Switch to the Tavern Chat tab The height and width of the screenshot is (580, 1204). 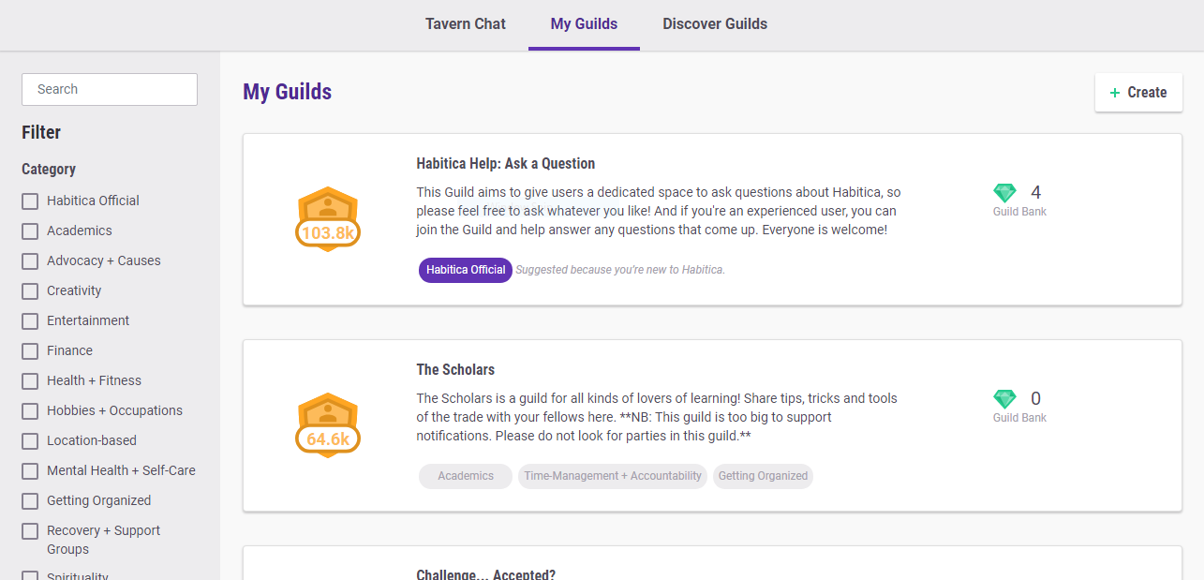tap(465, 24)
